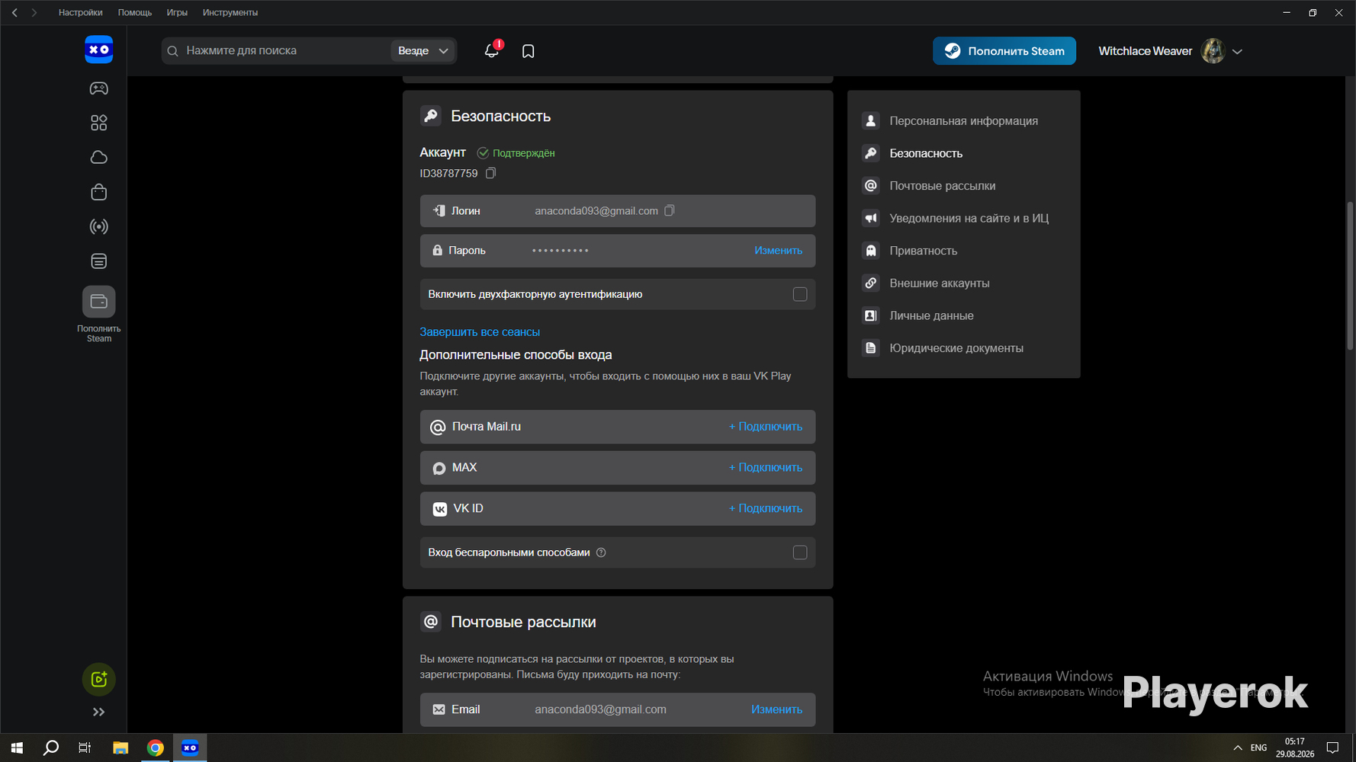Show hidden system tray icons
Screen dimensions: 1356x762
1237,748
